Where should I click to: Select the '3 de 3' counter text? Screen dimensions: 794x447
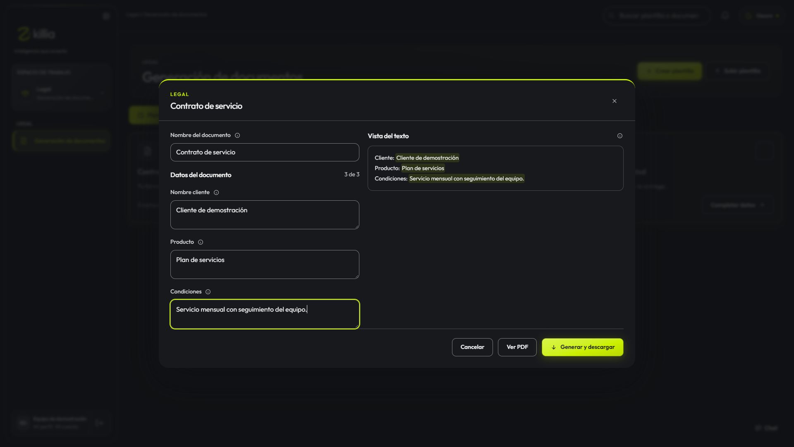tap(352, 175)
